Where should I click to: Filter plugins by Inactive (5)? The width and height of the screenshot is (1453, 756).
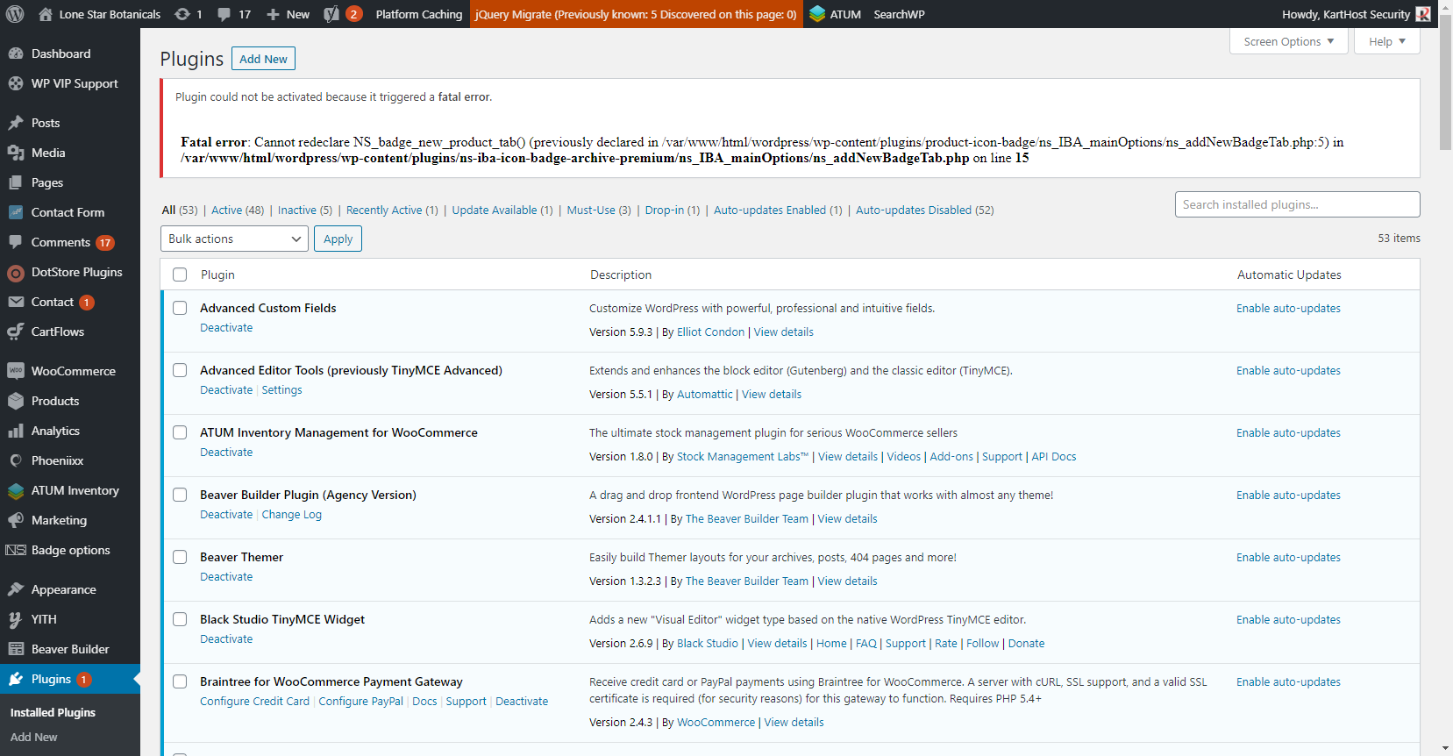305,210
